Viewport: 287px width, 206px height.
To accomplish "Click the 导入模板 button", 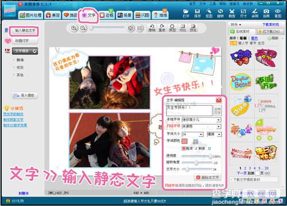I will (25, 96).
